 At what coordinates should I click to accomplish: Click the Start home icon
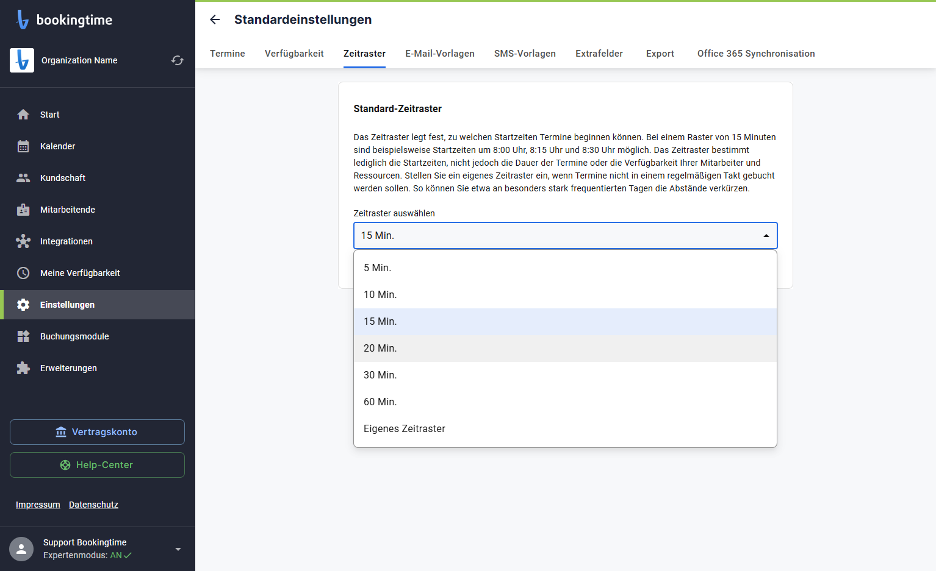pyautogui.click(x=23, y=115)
